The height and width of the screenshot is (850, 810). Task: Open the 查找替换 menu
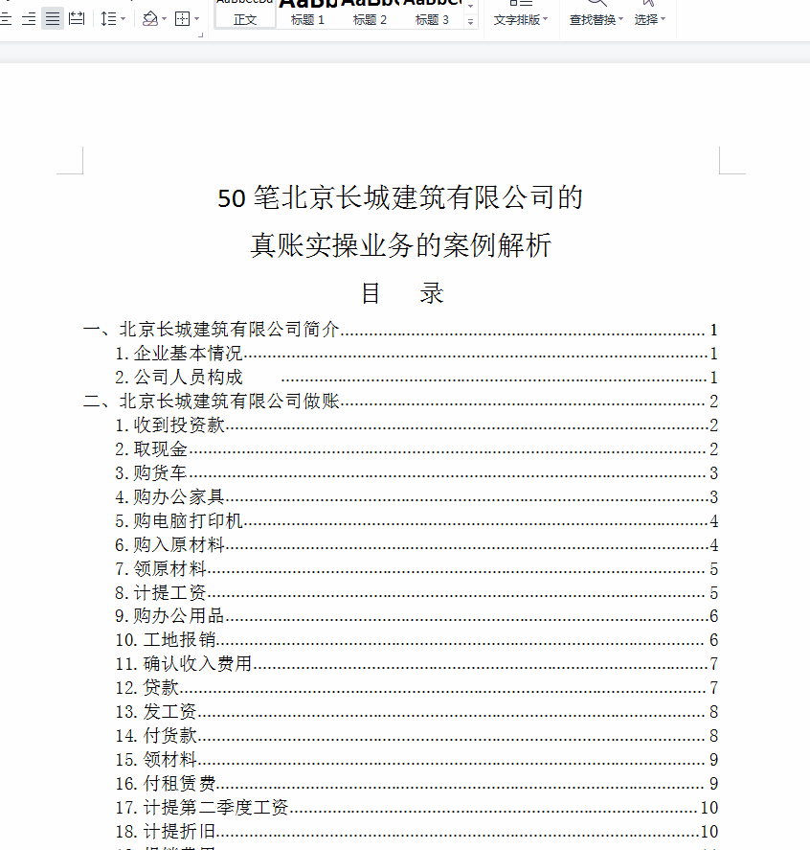click(593, 17)
